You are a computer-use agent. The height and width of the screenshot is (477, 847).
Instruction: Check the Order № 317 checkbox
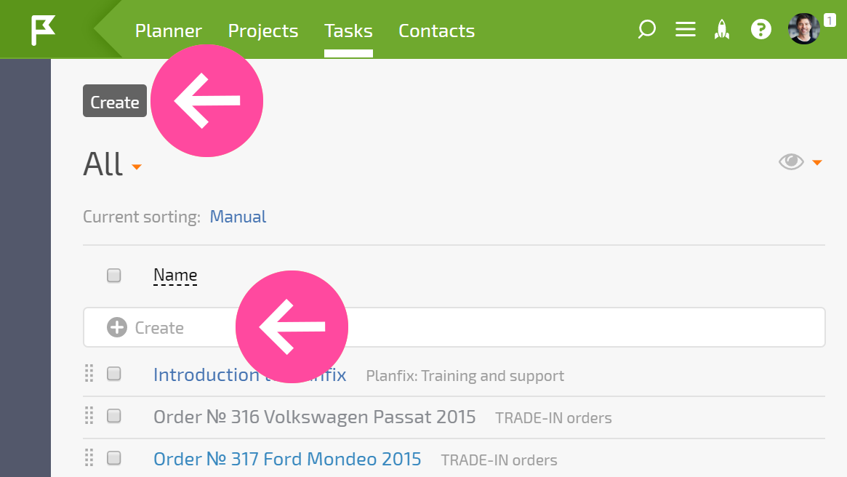[x=114, y=458]
